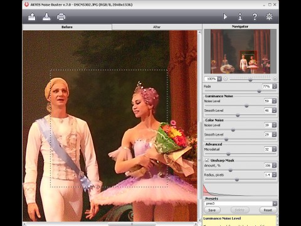Click the horizontal scrollbar thumb below image
Image resolution: width=301 pixels, height=226 pixels.
click(132, 224)
